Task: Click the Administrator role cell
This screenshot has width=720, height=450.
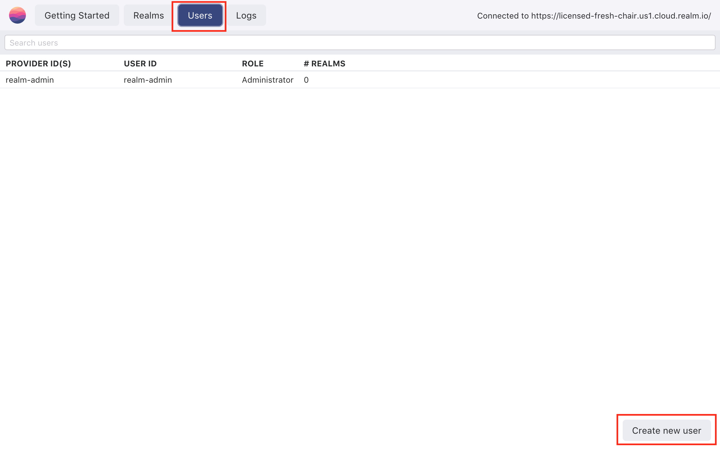Action: [x=267, y=80]
